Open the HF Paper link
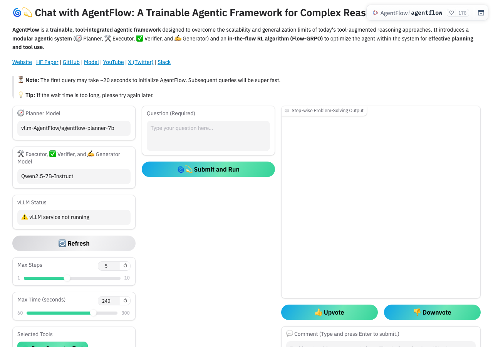 pyautogui.click(x=47, y=62)
